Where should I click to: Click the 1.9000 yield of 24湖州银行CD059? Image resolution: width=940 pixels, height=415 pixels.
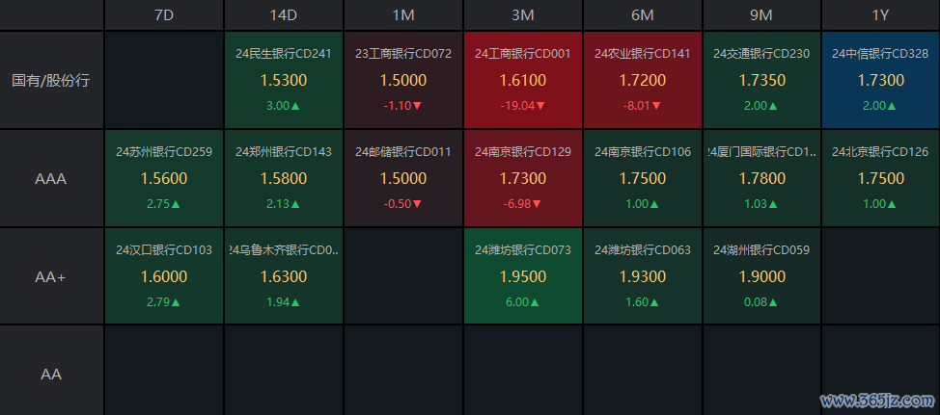point(761,277)
